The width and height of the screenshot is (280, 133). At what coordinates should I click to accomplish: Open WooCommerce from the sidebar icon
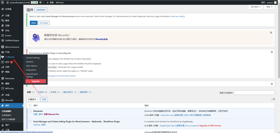(x=2, y=47)
